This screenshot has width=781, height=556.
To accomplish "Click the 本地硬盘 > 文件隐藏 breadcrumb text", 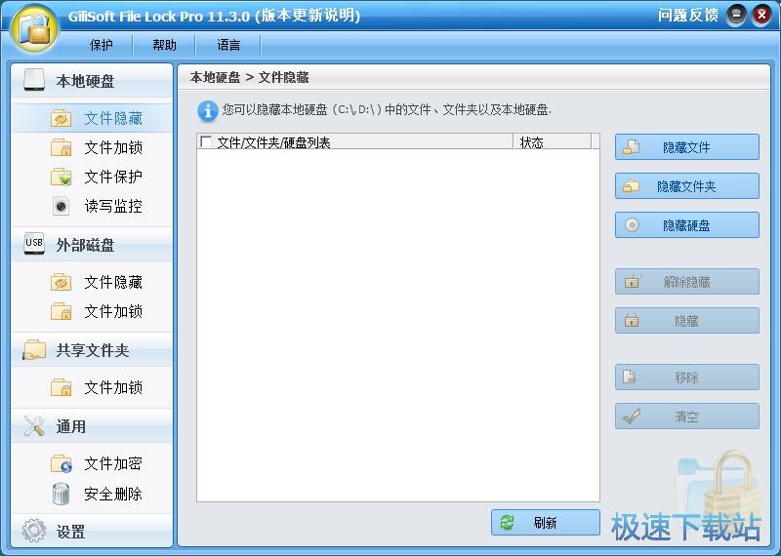I will click(x=249, y=77).
